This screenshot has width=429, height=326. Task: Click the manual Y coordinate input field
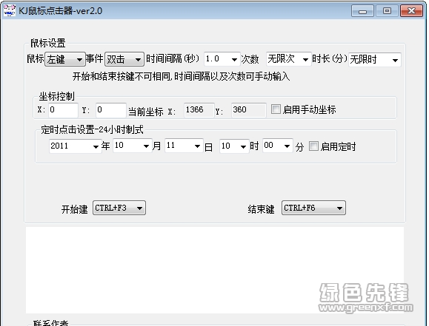[111, 110]
